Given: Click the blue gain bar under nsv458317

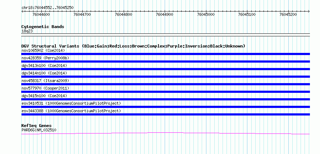Looking at the screenshot, I should pos(165,84).
